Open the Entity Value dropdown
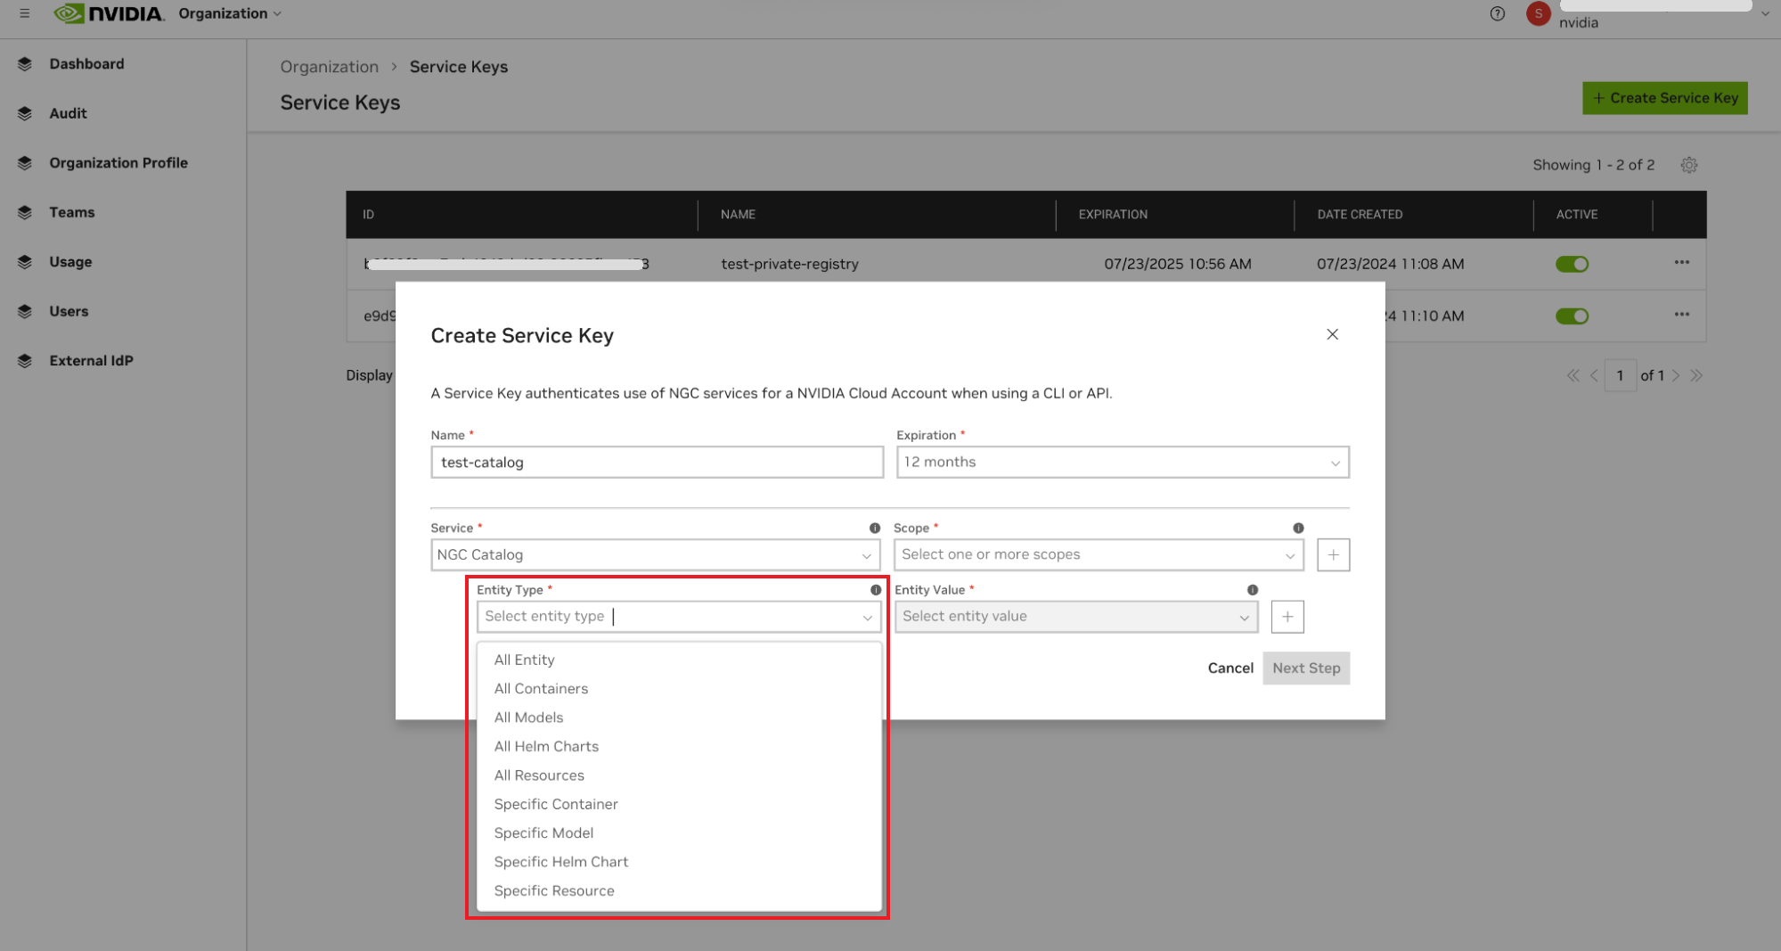This screenshot has width=1781, height=951. pos(1076,617)
